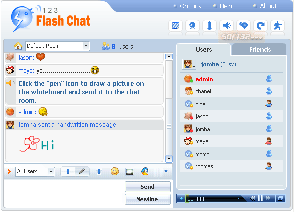Select jason in the users list
Screen dimensions: 294x212
(x=231, y=116)
